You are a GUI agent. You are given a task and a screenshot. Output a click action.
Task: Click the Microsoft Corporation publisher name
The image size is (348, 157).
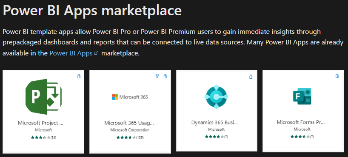tap(130, 130)
